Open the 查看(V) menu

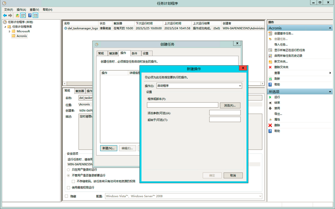(x=34, y=10)
